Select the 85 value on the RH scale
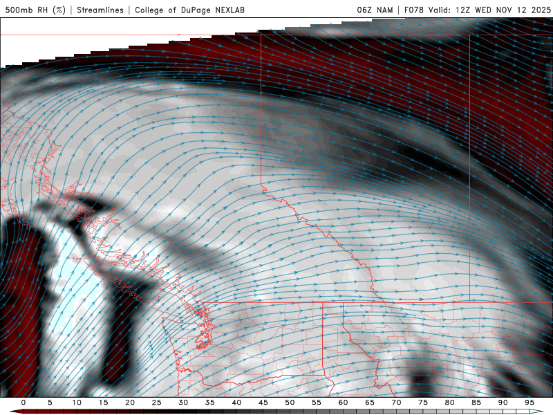Viewport: 553px width, 415px height. point(476,403)
